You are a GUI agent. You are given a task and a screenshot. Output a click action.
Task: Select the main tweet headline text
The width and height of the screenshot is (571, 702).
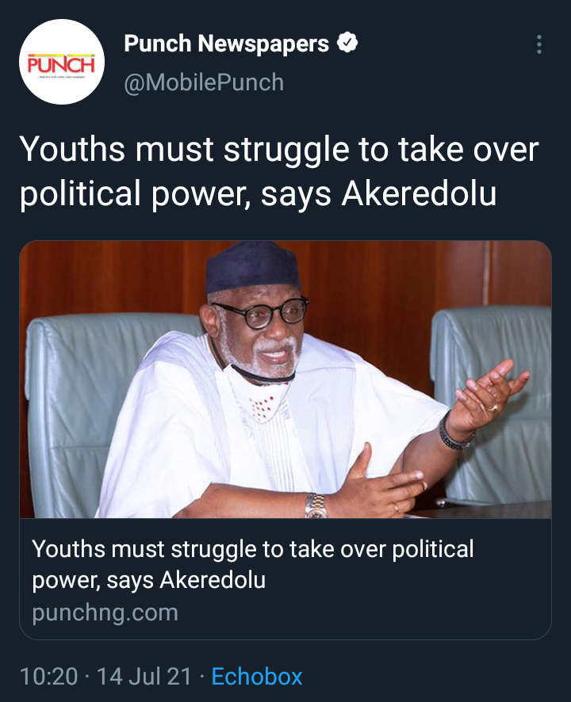(279, 171)
